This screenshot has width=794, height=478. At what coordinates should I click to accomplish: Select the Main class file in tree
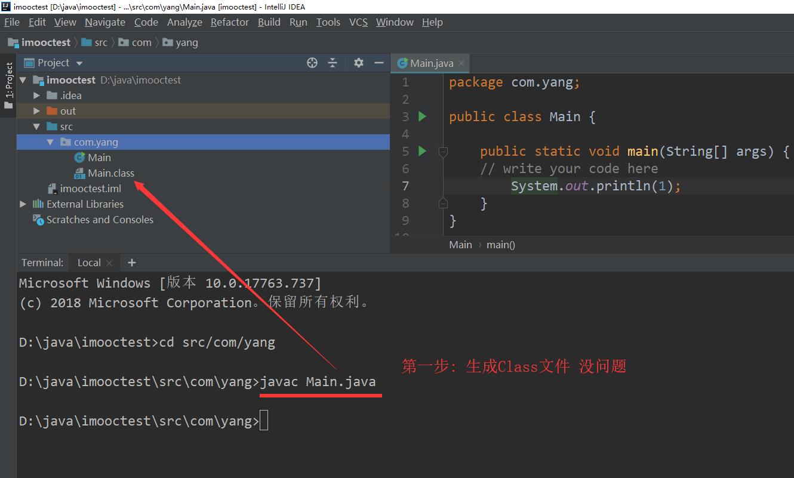203,158
